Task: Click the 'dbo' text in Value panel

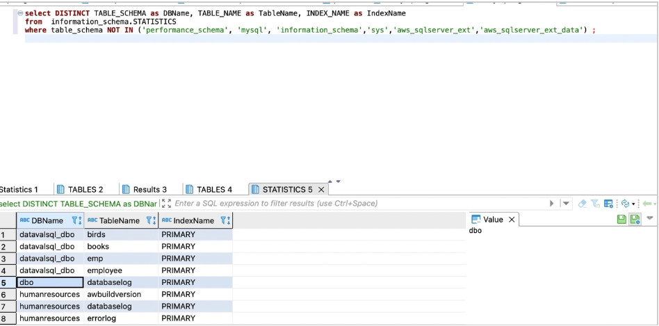Action: tap(475, 231)
